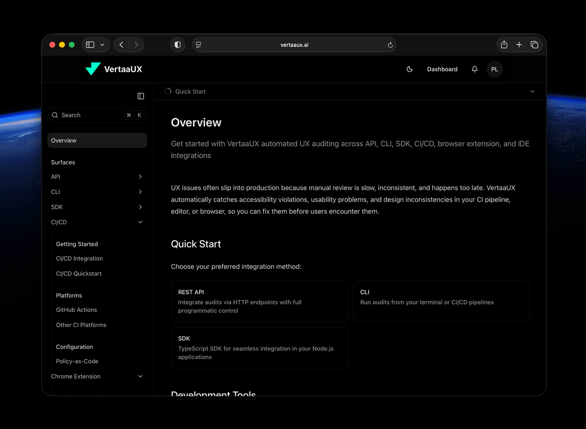Open a new tab with the plus icon
Screen dimensions: 586x429
tap(519, 44)
